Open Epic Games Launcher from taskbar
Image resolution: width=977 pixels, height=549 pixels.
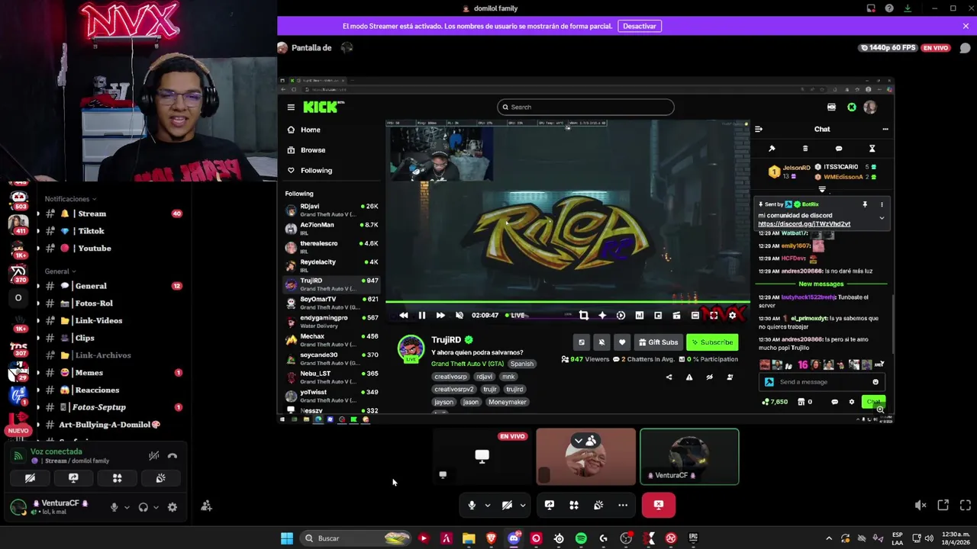click(x=693, y=538)
